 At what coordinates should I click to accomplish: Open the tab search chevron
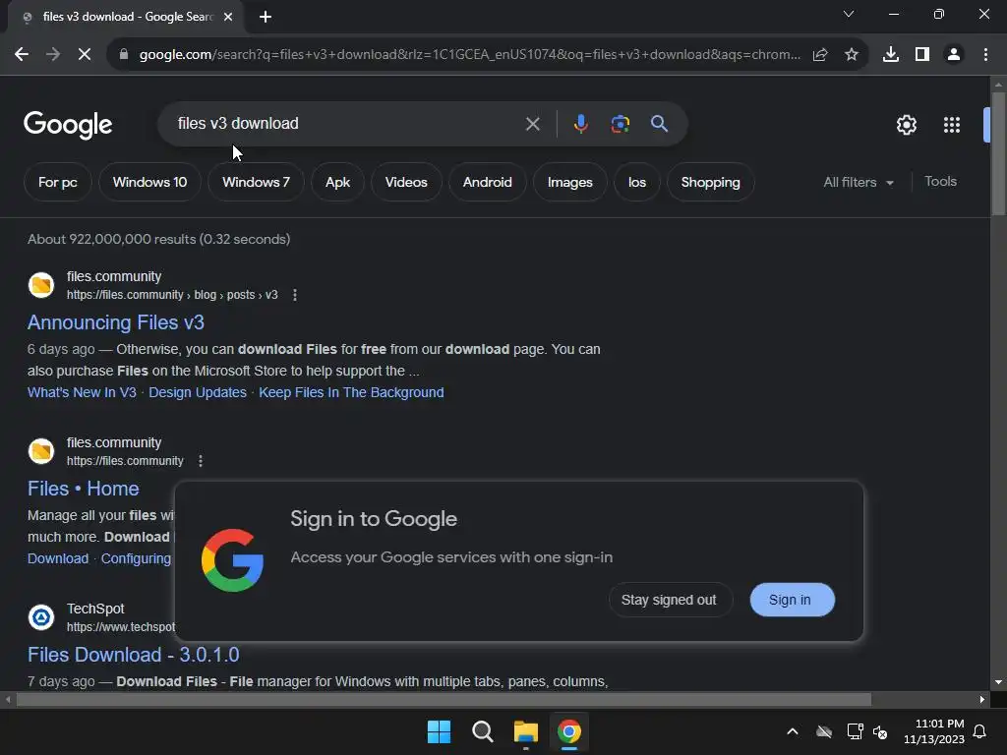tap(849, 14)
